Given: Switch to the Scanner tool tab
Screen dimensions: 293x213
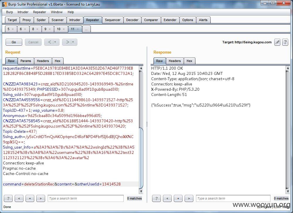Looking at the screenshot, I should tap(57, 20).
